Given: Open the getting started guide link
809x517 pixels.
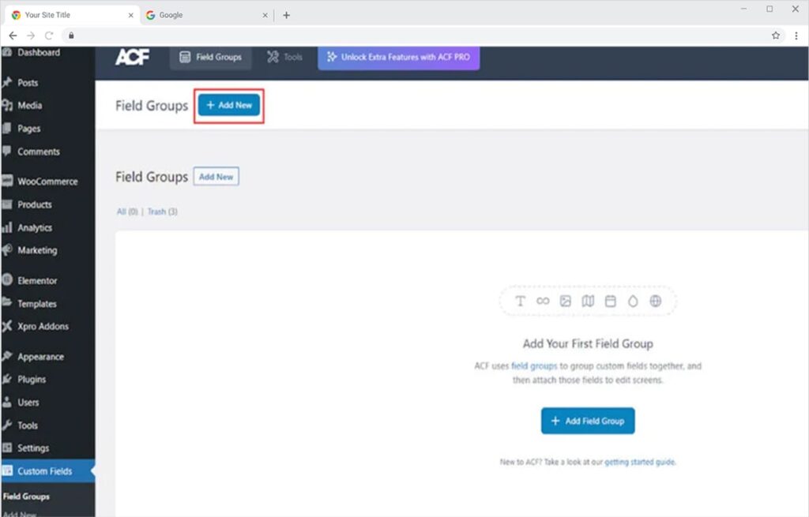Looking at the screenshot, I should [x=639, y=462].
